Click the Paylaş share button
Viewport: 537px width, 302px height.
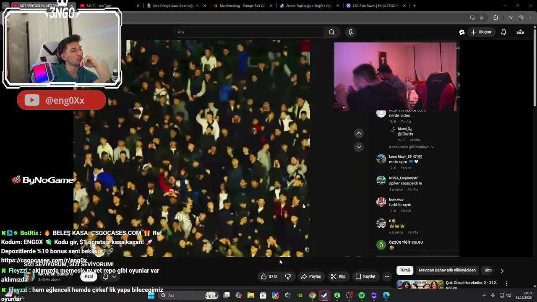click(x=311, y=276)
